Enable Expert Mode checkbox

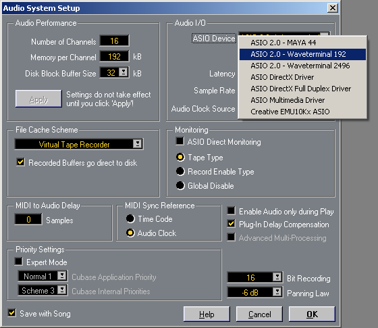click(19, 261)
